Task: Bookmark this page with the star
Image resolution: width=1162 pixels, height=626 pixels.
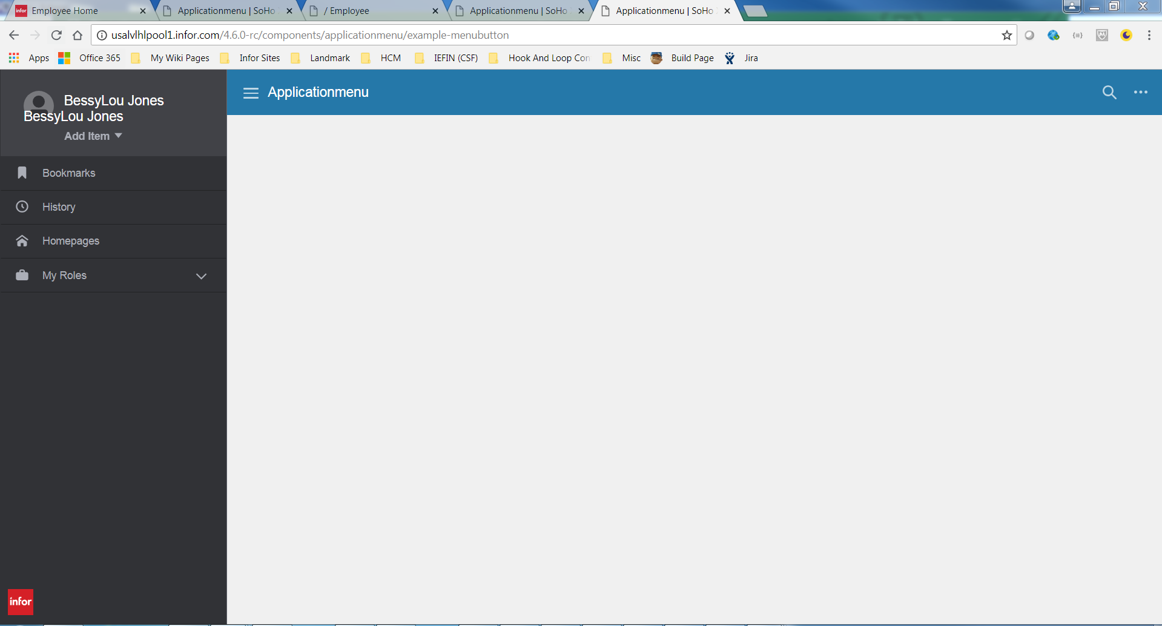Action: pos(1006,35)
